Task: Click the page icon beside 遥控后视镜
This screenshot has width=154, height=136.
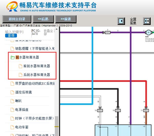Action: pyautogui.click(x=12, y=92)
